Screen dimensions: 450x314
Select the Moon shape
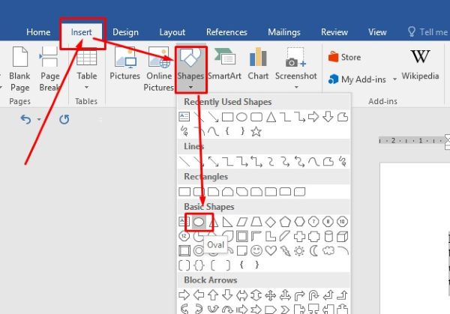coord(313,250)
